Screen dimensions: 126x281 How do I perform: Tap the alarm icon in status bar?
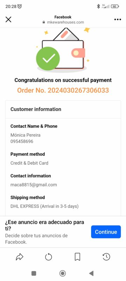point(20,6)
